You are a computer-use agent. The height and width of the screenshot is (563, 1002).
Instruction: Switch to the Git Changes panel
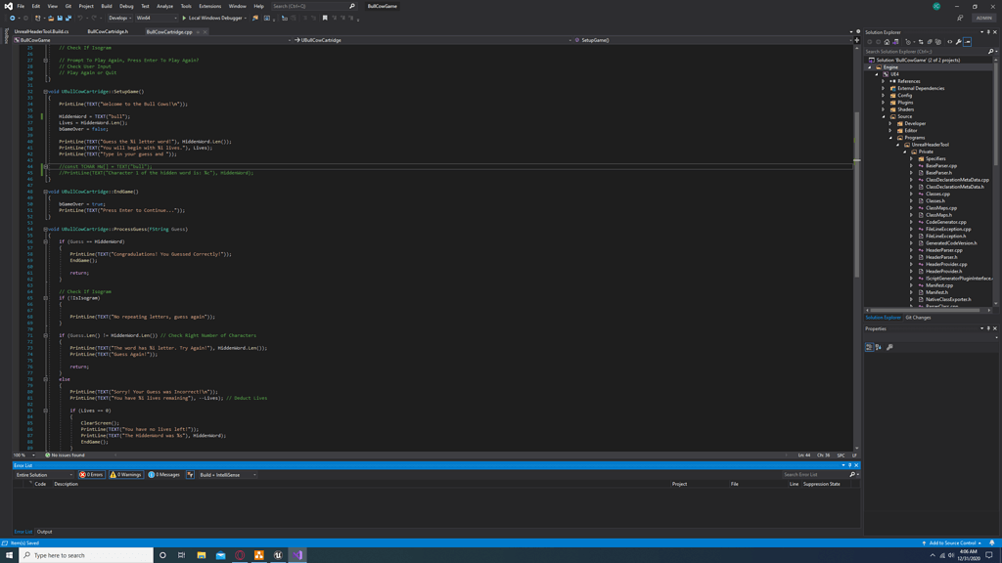tap(918, 318)
